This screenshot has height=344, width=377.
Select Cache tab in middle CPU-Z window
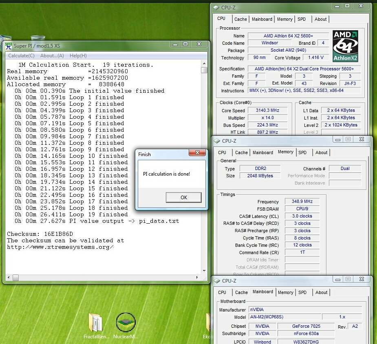pos(241,152)
